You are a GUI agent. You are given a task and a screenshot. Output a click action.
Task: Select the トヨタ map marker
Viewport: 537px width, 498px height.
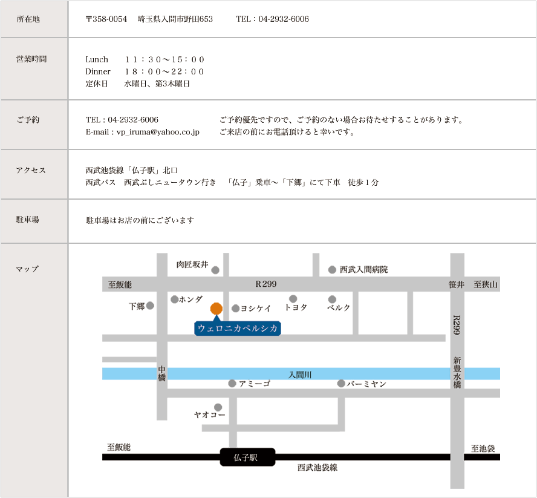(293, 298)
